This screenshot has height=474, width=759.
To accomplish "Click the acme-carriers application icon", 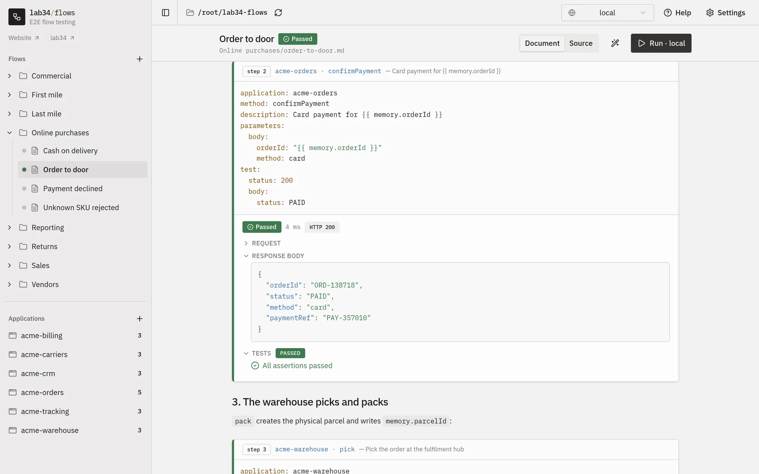I will pyautogui.click(x=13, y=355).
